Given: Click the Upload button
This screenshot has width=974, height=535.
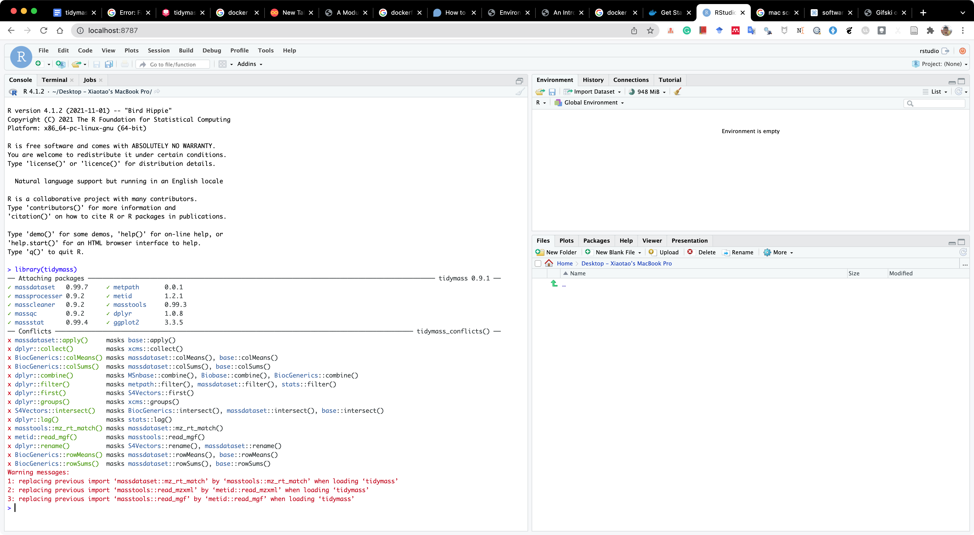Looking at the screenshot, I should point(664,252).
